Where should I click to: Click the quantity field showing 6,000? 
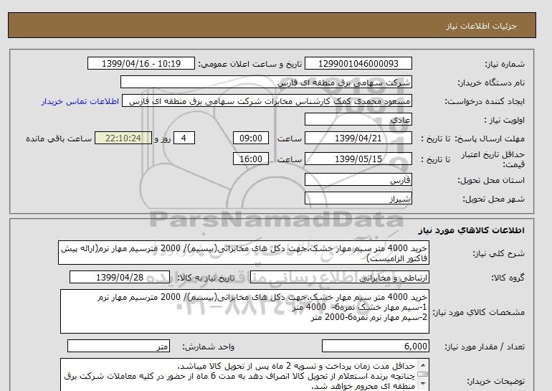[x=375, y=347]
